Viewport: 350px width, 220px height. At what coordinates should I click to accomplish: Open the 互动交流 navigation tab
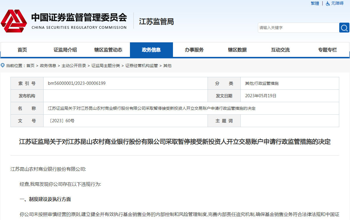pyautogui.click(x=280, y=50)
